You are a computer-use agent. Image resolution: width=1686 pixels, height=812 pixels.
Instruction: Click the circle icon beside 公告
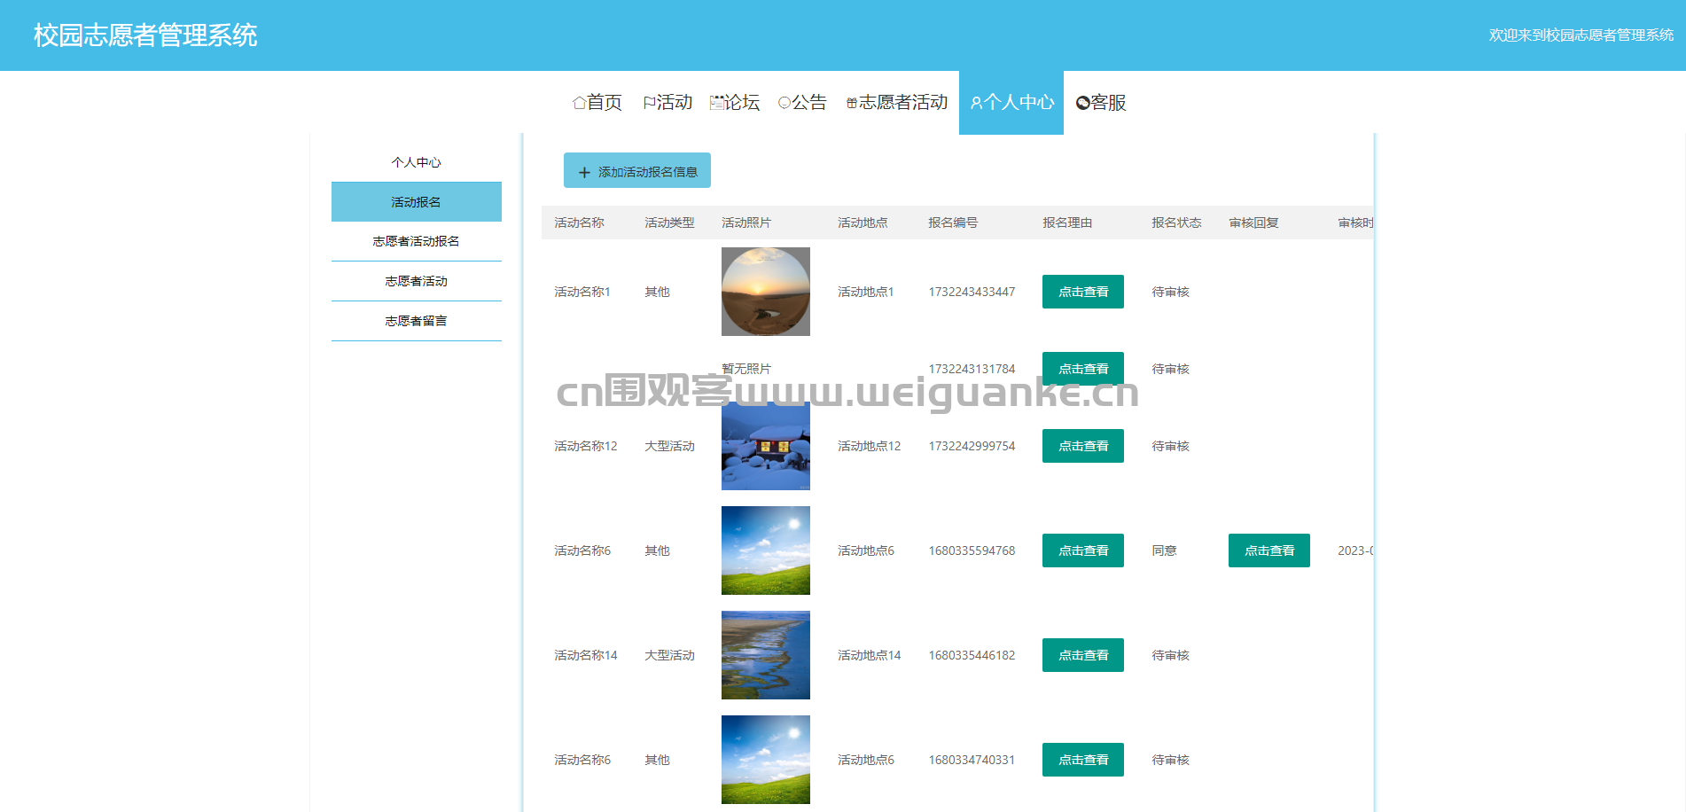(x=784, y=103)
